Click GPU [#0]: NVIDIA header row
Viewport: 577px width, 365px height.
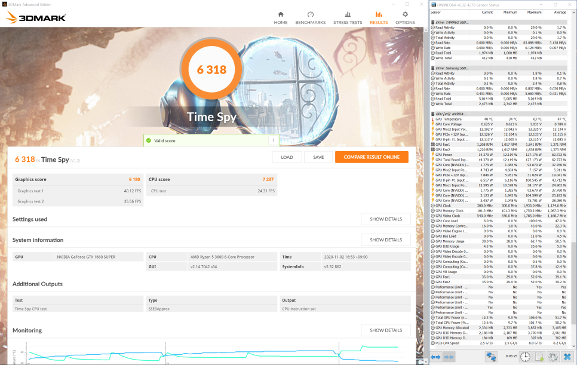tap(499, 114)
